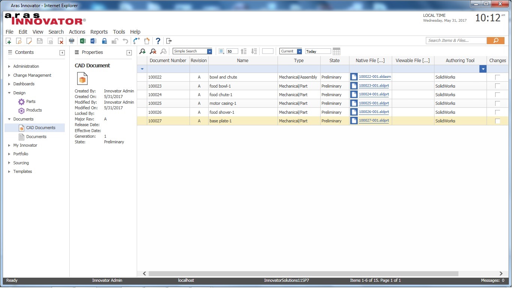Tick Changes checkbox for bowl and chute row
This screenshot has height=290, width=515.
[497, 77]
